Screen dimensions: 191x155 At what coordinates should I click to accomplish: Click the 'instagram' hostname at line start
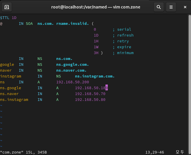11,76
